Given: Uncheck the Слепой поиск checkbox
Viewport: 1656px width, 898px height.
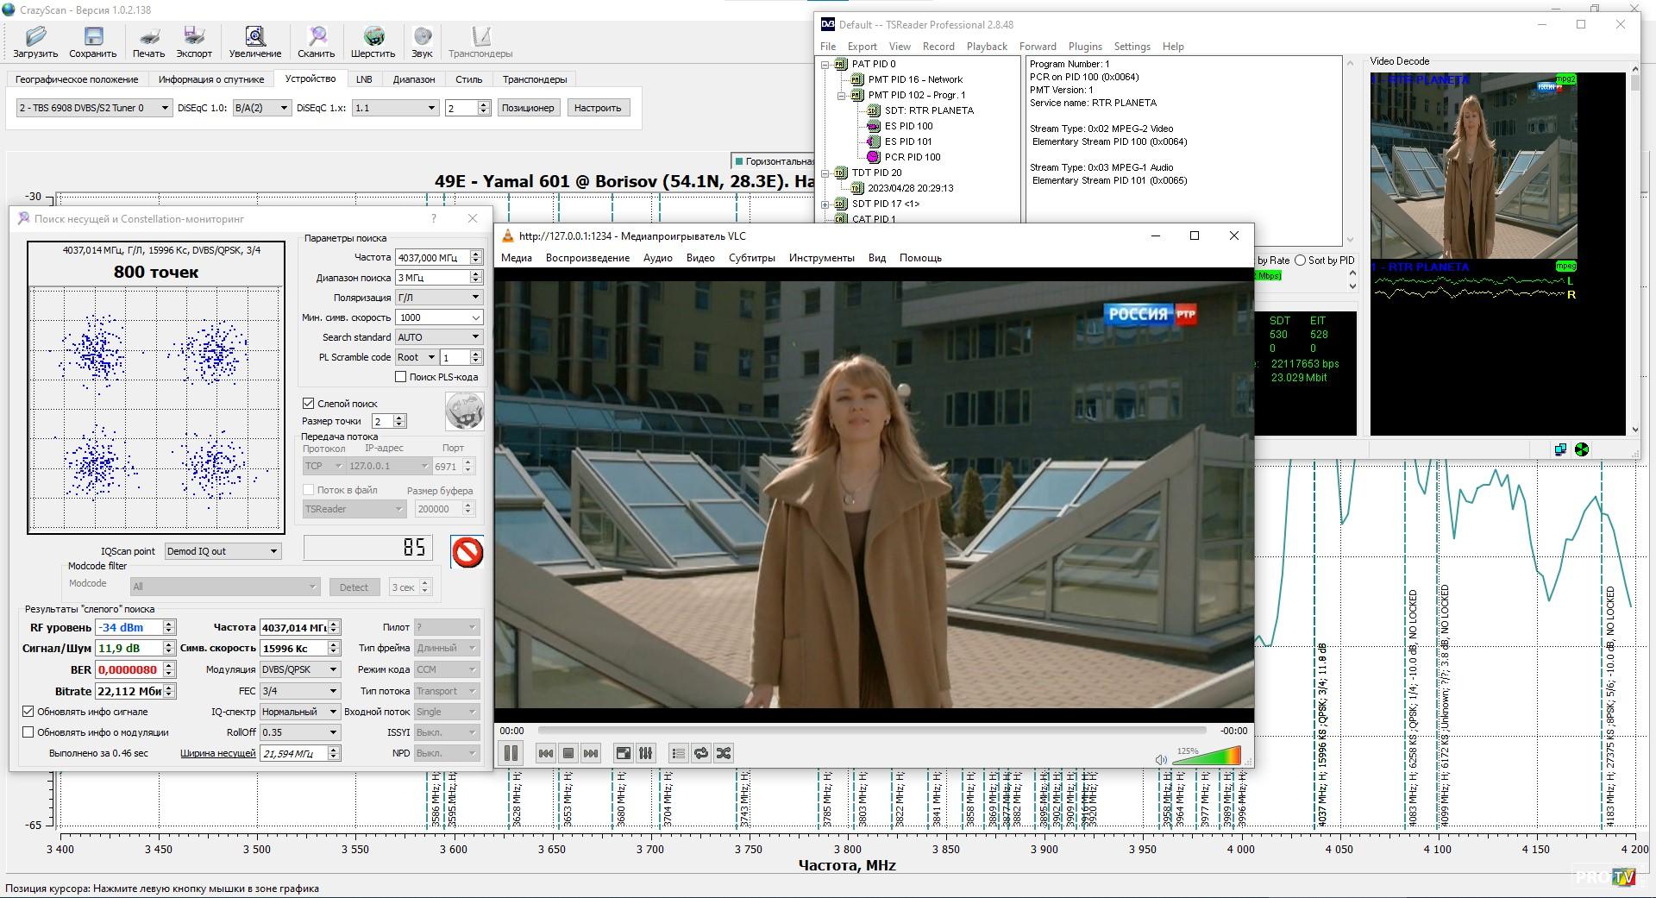Looking at the screenshot, I should point(309,403).
